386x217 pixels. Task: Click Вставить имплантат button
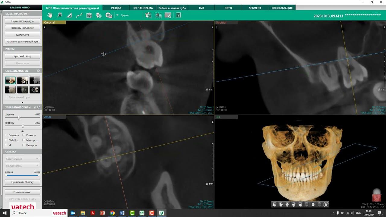pyautogui.click(x=23, y=28)
